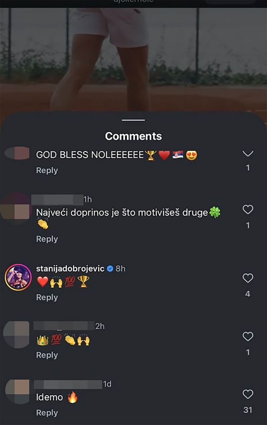Tap the Comments header title
The image size is (267, 425).
coord(133,136)
